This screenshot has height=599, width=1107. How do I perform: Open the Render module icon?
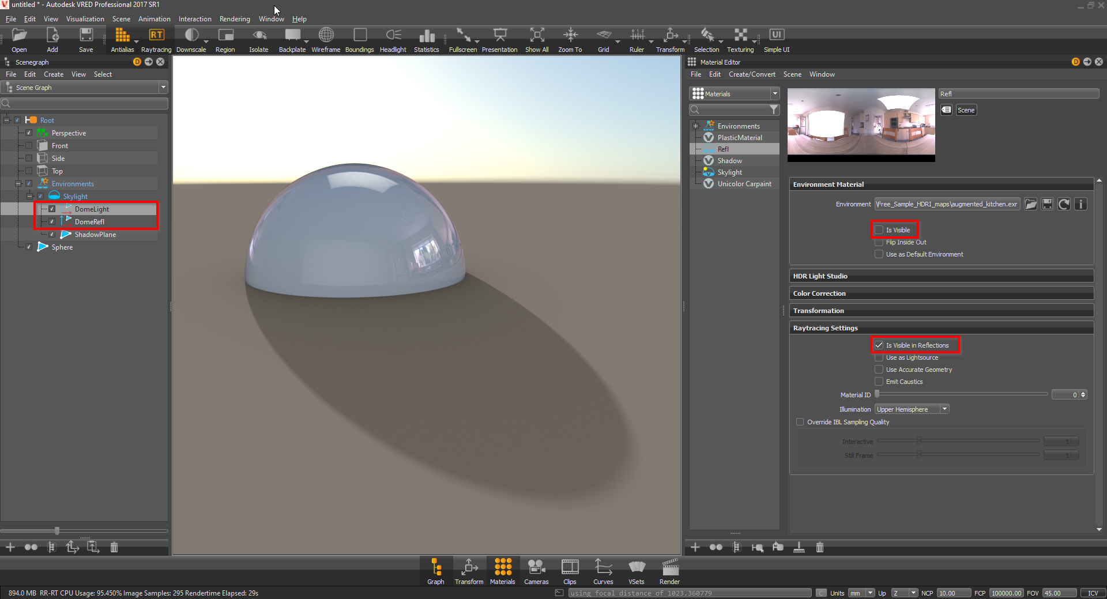pos(669,571)
